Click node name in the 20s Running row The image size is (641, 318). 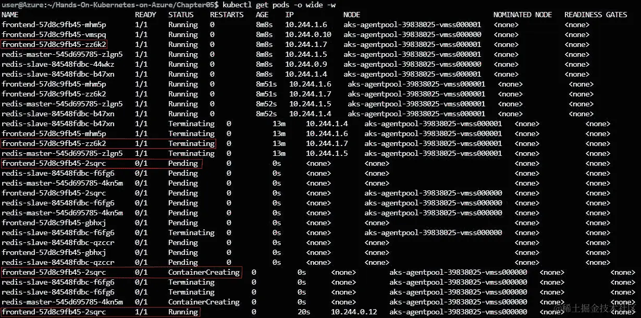click(458, 312)
